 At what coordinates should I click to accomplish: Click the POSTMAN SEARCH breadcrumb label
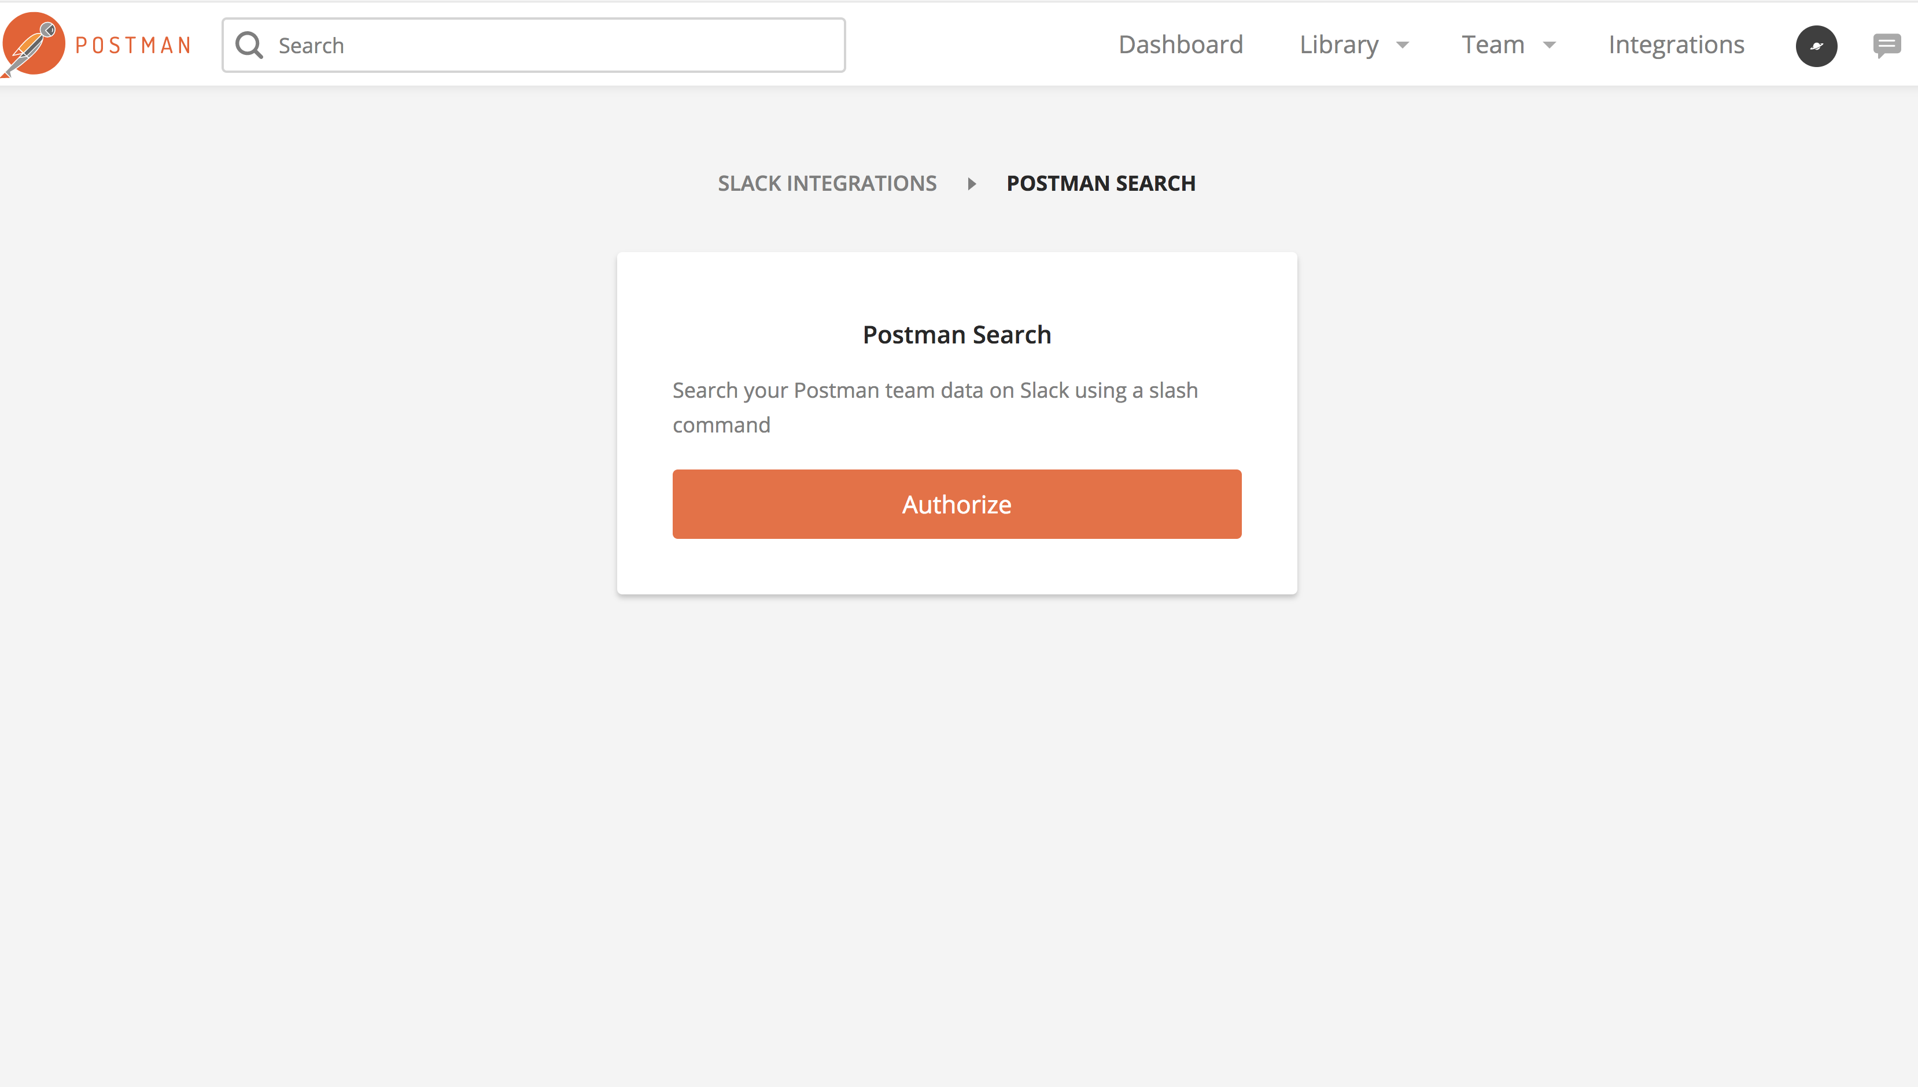click(x=1101, y=184)
